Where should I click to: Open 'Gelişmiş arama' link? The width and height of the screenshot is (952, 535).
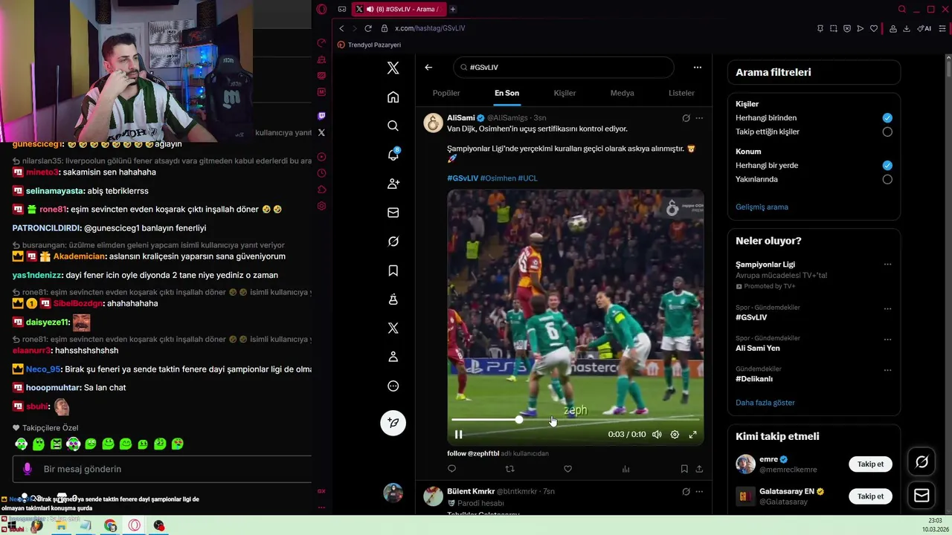click(x=762, y=207)
